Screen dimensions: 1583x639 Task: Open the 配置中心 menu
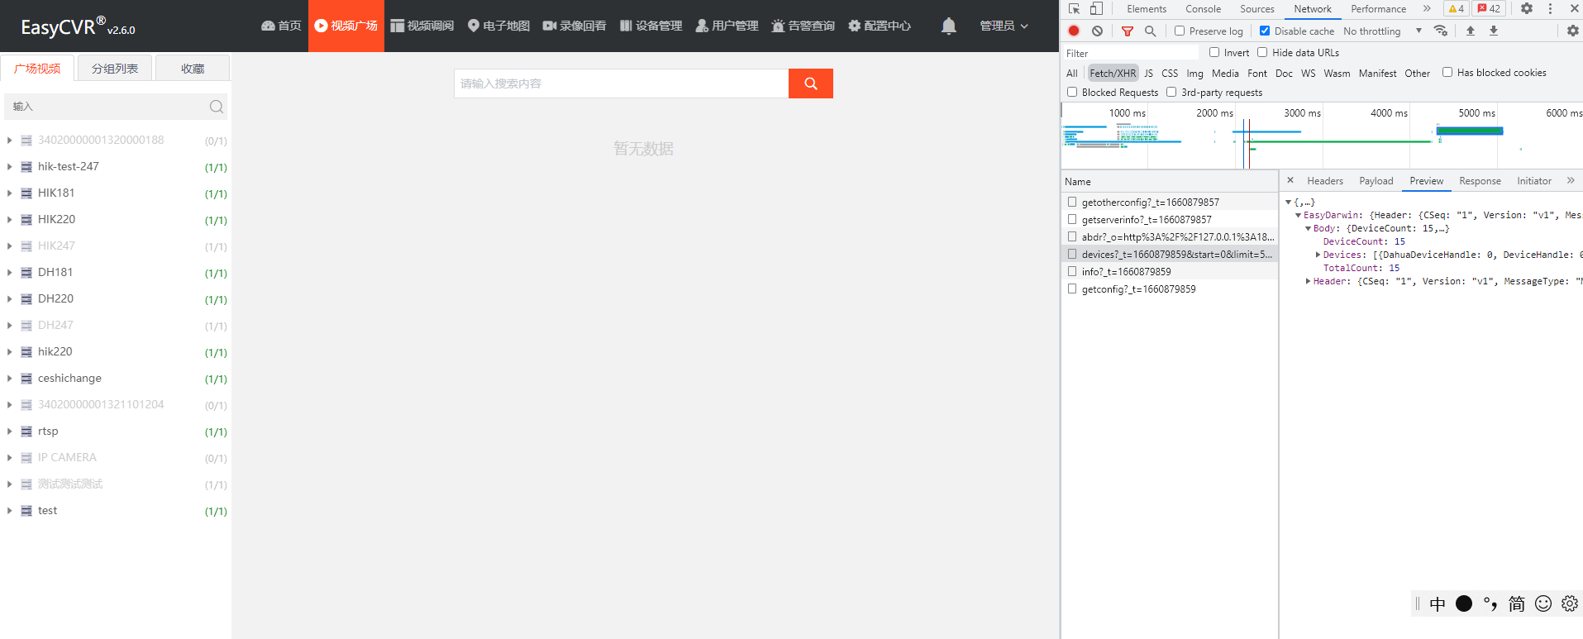point(880,26)
